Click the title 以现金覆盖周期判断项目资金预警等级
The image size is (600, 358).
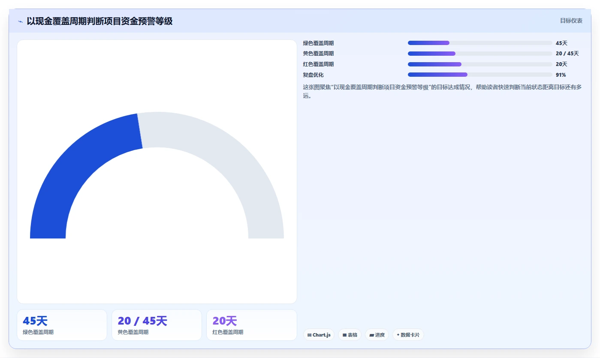[99, 21]
